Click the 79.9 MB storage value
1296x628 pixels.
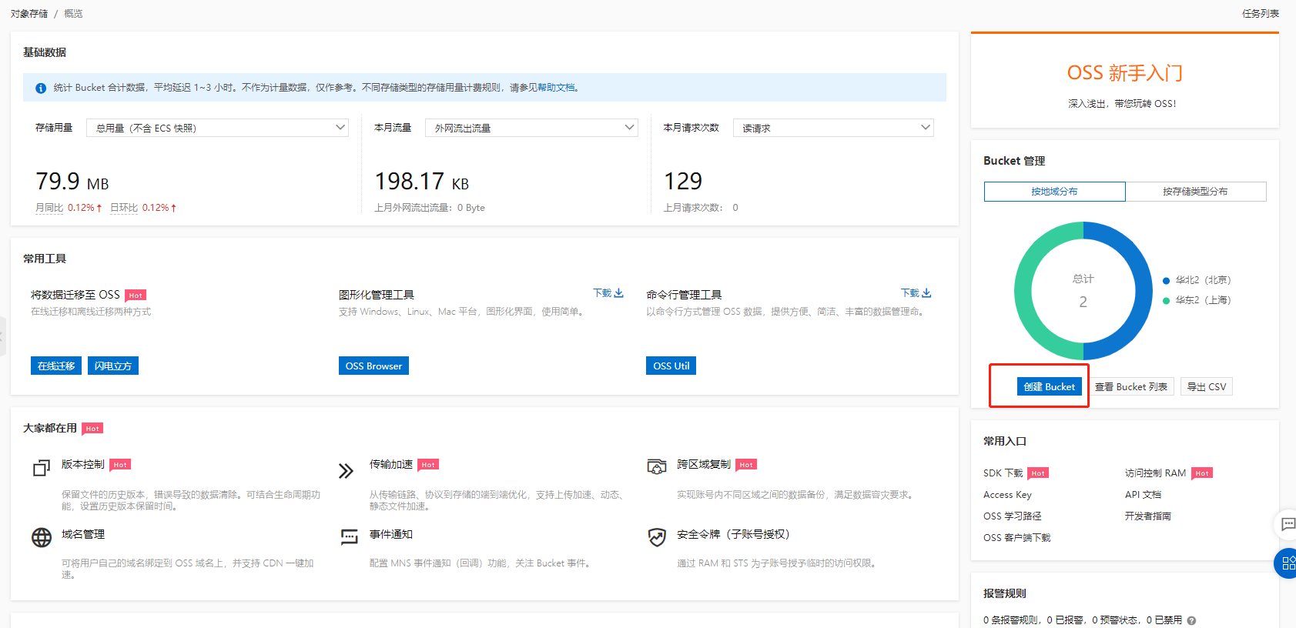pos(72,182)
